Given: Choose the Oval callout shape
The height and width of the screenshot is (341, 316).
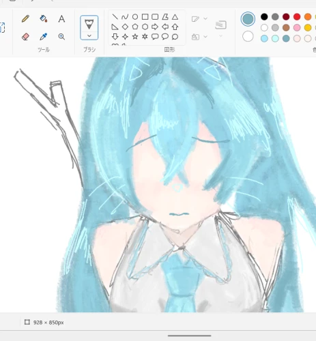Looking at the screenshot, I should click(x=165, y=37).
